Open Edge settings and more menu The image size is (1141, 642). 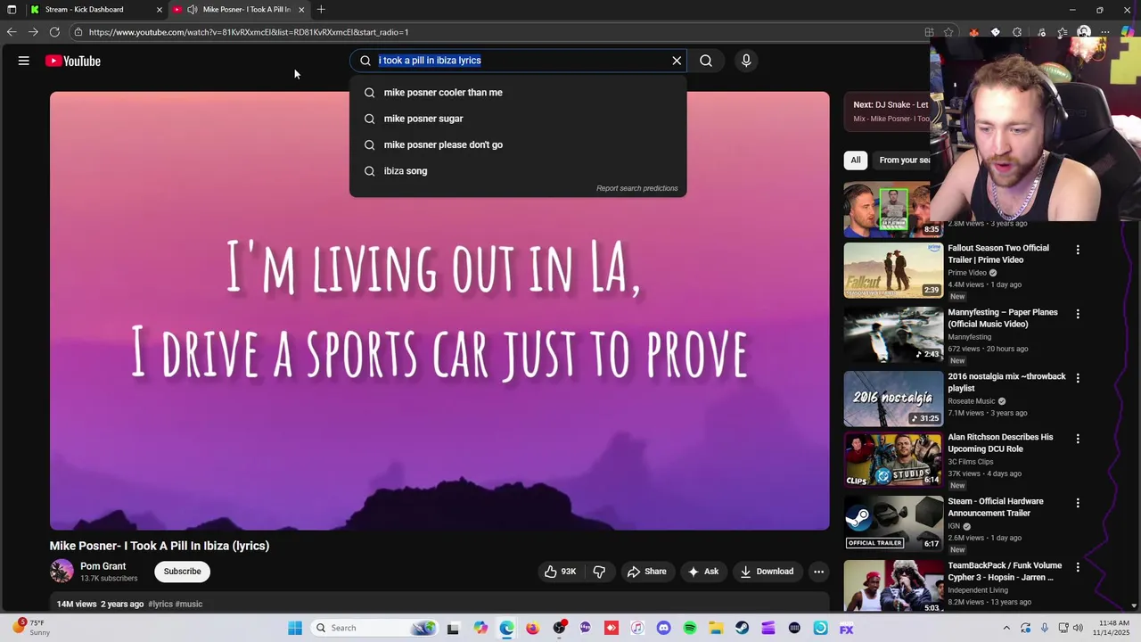tap(1105, 32)
